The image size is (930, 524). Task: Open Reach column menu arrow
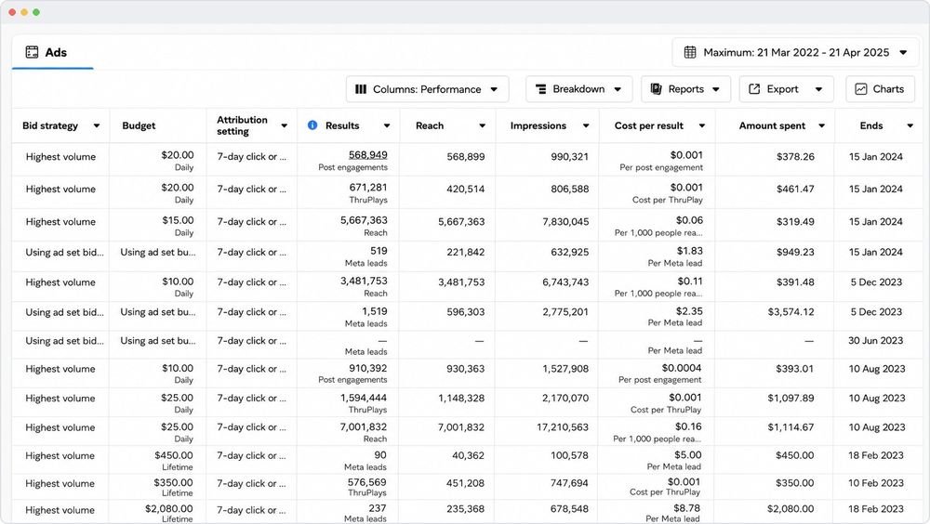[482, 125]
